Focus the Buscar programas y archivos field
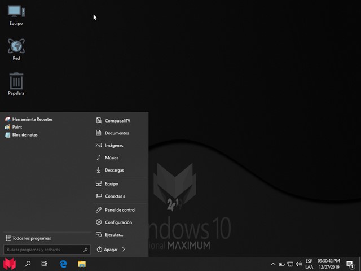This screenshot has height=271, width=361. (47, 250)
